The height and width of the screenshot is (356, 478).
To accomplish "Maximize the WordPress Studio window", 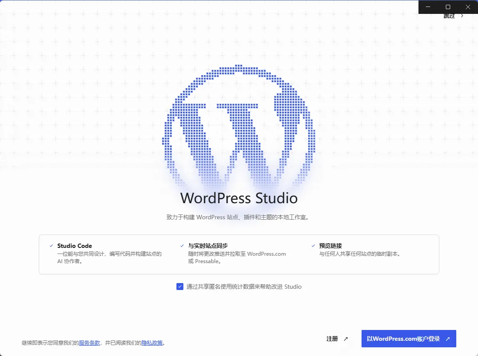I will tap(448, 7).
